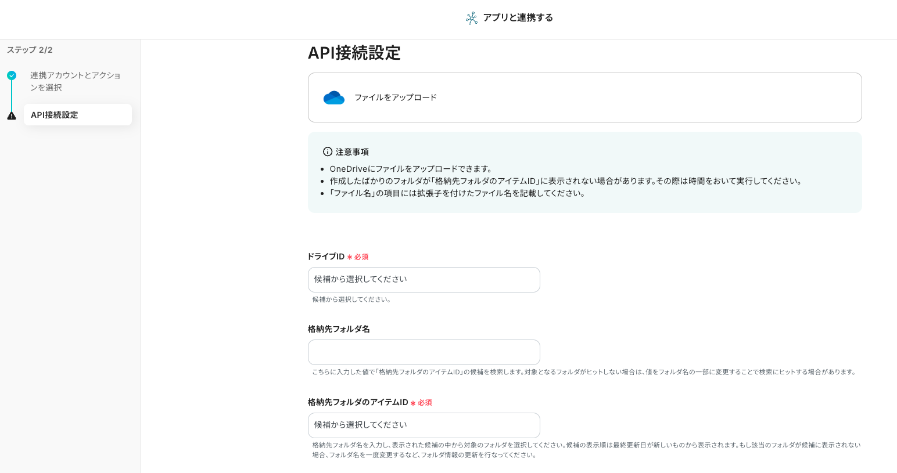Click the 格納先フォルダ名 field label
Screen dimensions: 897x473
pyautogui.click(x=339, y=329)
